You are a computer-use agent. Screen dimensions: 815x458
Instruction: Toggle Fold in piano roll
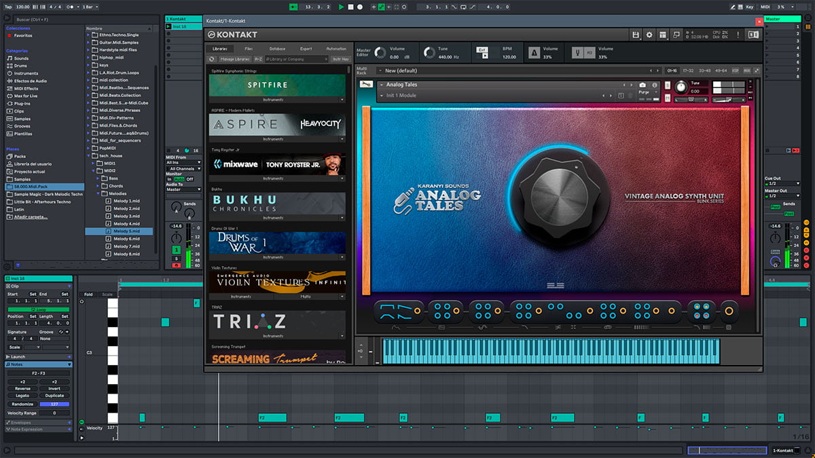tap(88, 294)
